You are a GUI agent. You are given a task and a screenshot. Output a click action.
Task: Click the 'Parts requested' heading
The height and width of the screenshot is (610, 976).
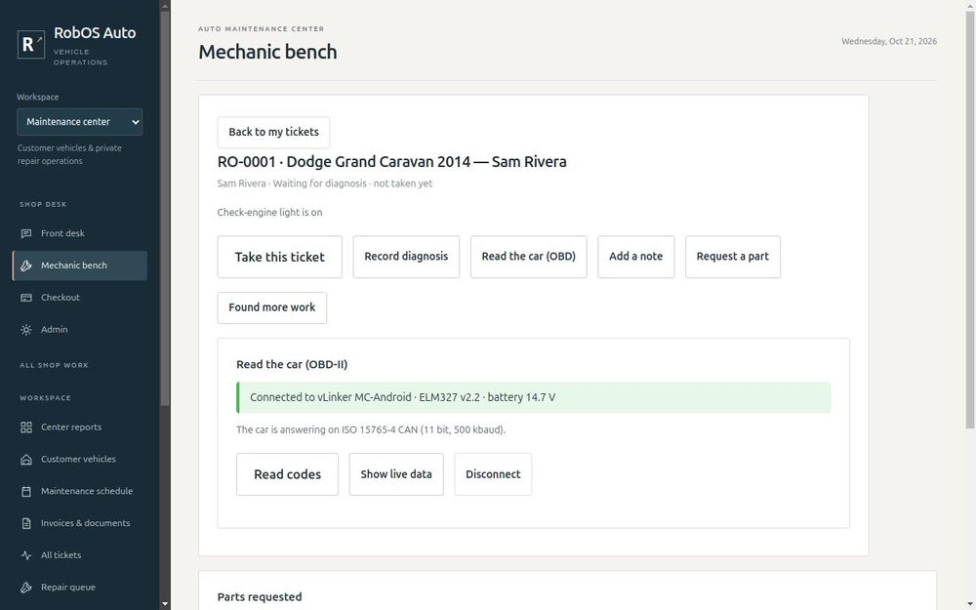[x=260, y=597]
